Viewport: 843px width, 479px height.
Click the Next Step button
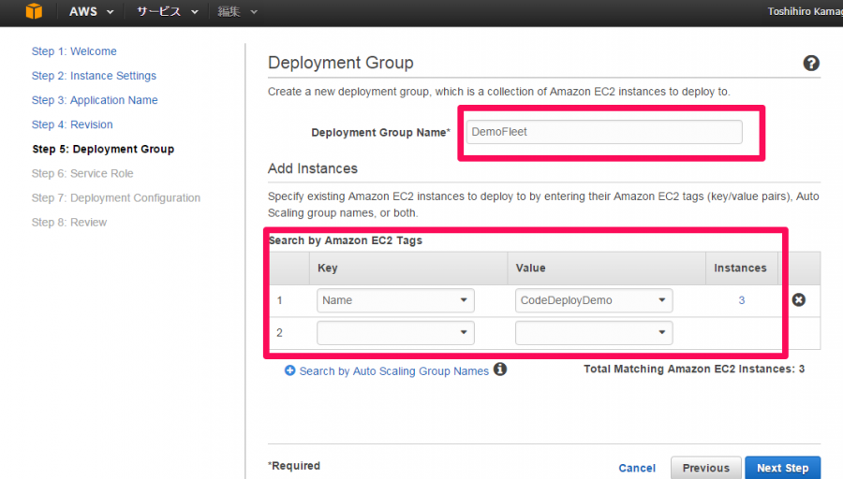[783, 468]
